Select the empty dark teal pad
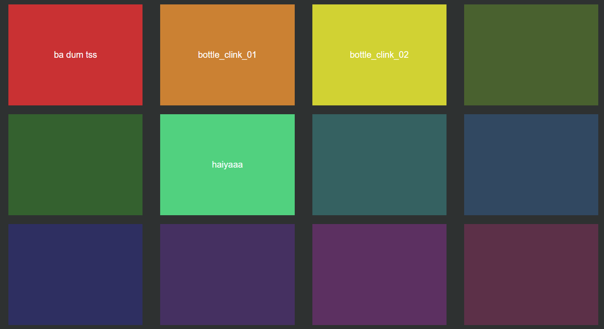 pos(379,164)
